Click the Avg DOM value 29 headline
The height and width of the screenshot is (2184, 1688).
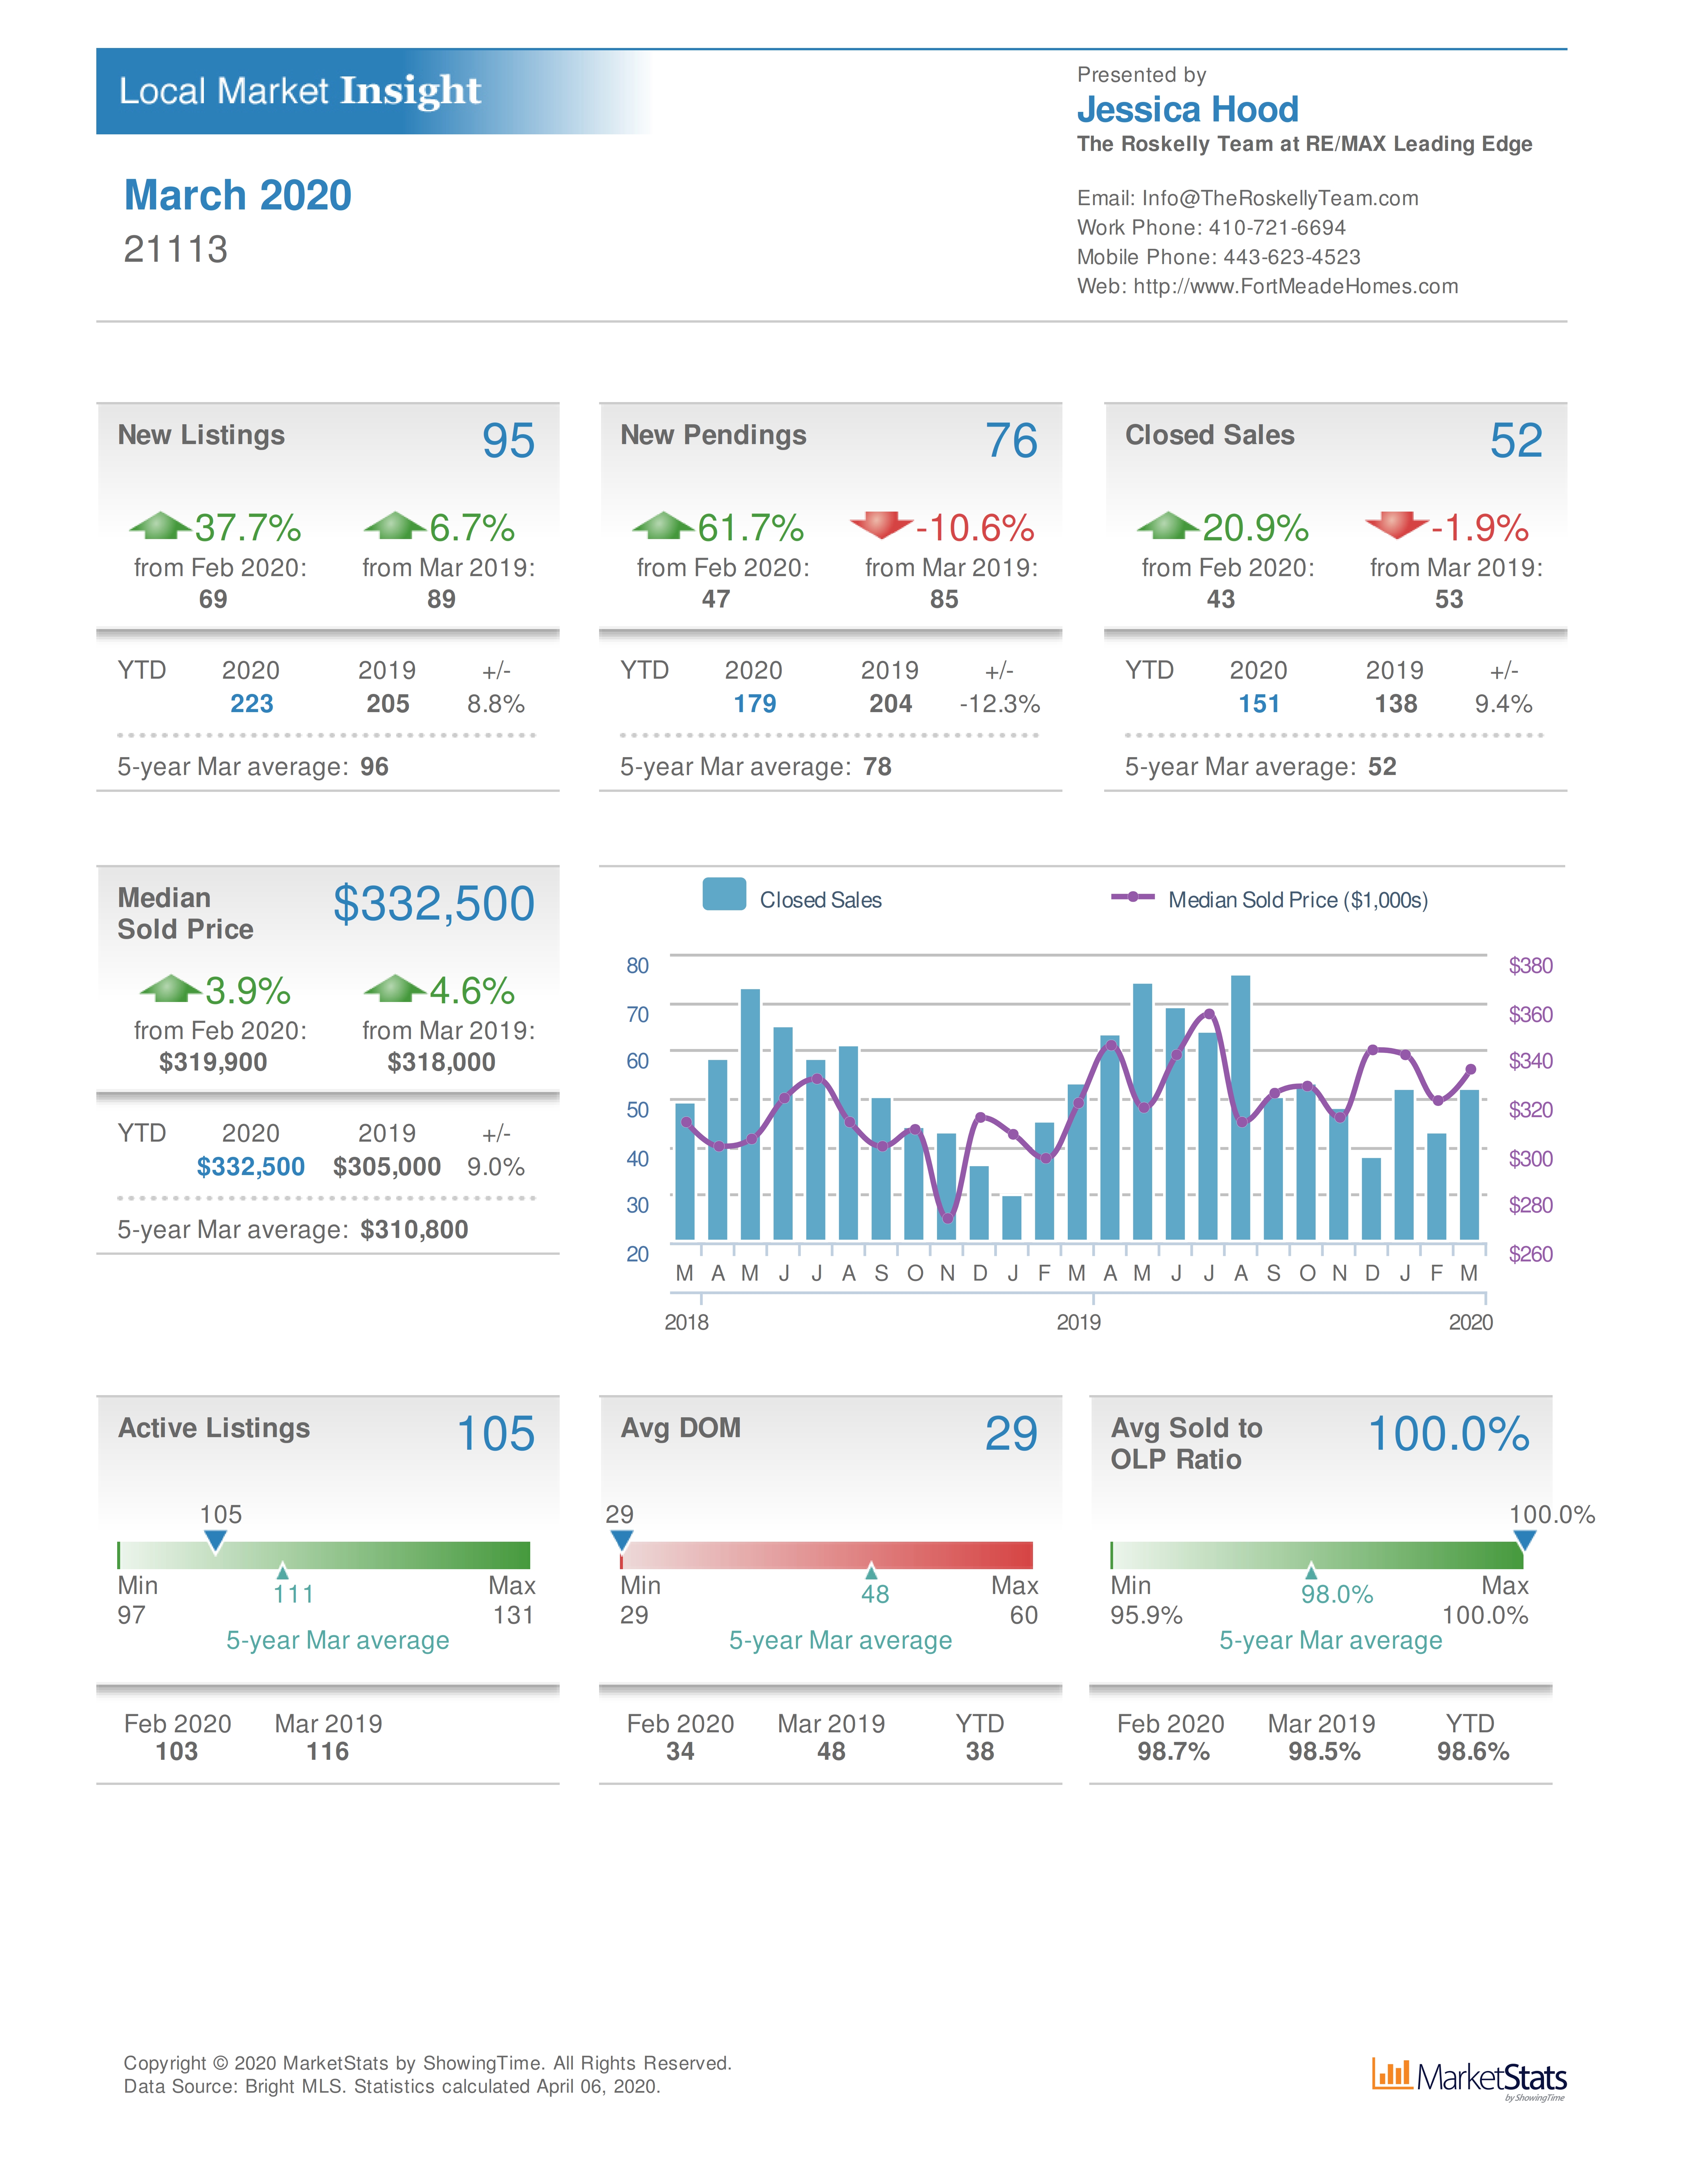point(1011,1434)
